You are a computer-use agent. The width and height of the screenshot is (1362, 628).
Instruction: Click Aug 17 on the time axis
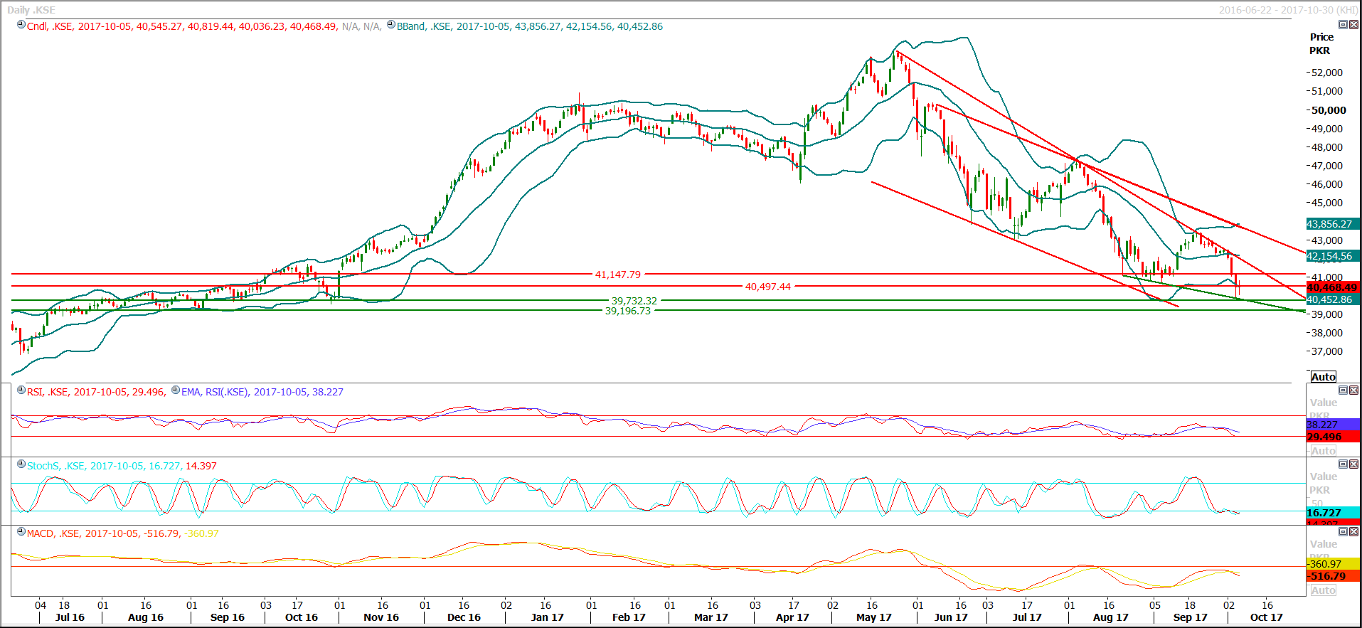[1111, 617]
